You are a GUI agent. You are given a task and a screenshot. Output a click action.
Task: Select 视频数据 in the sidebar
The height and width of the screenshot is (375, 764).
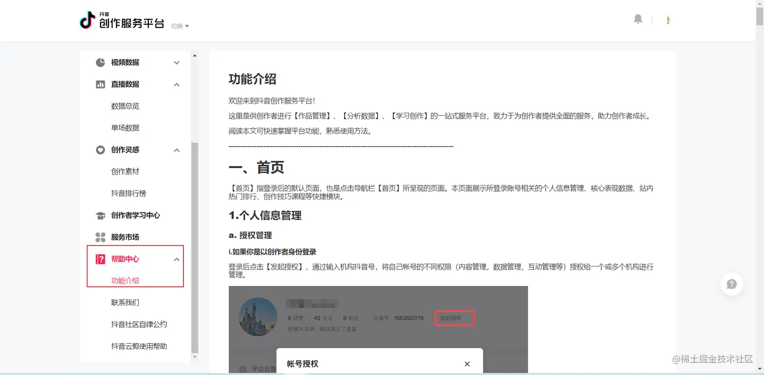point(125,63)
